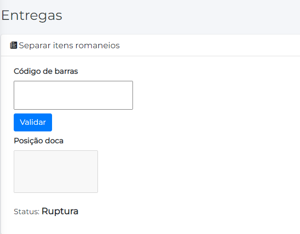Viewport: 300px width, 234px height.
Task: Click the Ruptura status value
Action: [60, 211]
